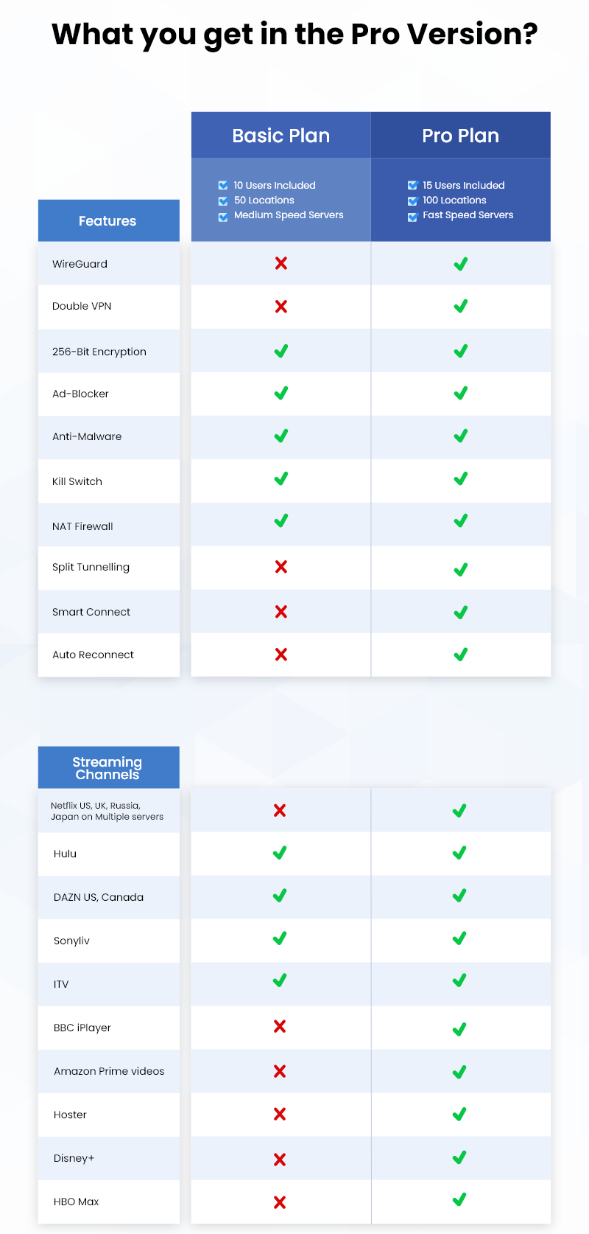
Task: Click Basic Plan checkmark for Hulu
Action: tap(280, 853)
